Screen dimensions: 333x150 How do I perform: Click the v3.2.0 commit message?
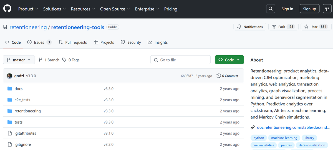[x=109, y=144]
